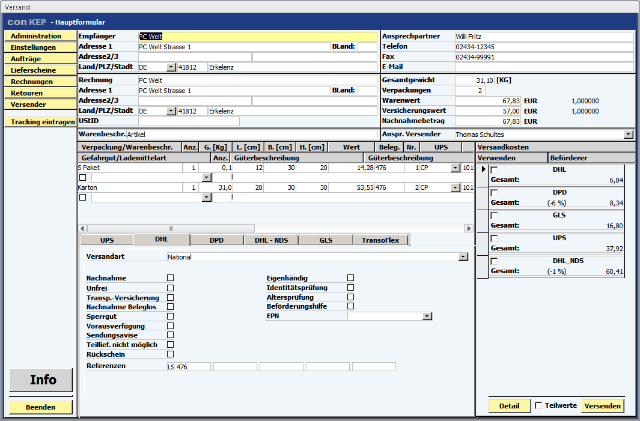Tick the Unfrei checkbox
Image resolution: width=640 pixels, height=421 pixels.
pyautogui.click(x=170, y=288)
